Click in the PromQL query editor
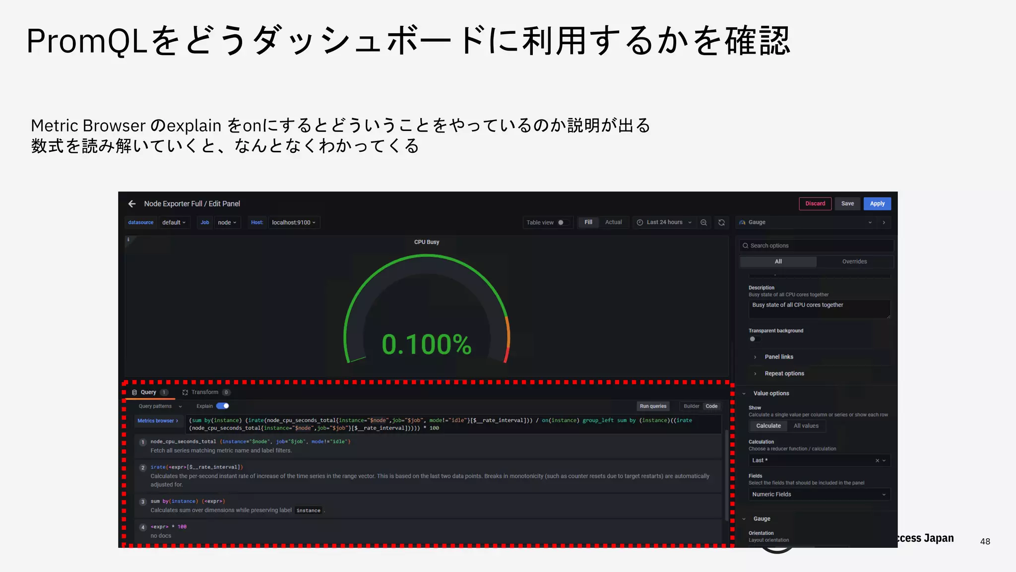Viewport: 1016px width, 572px height. point(453,425)
